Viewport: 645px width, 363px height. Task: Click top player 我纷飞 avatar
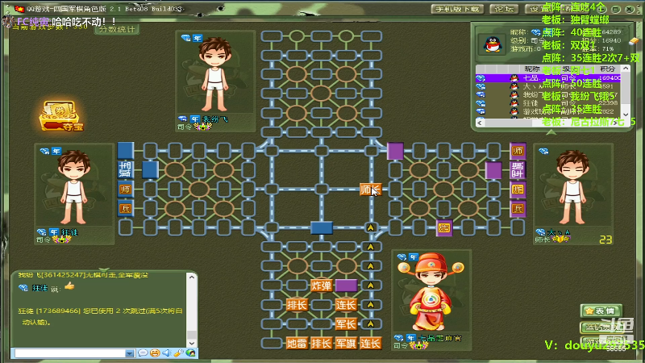pos(214,74)
